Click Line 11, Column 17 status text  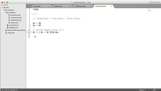point(11,90)
